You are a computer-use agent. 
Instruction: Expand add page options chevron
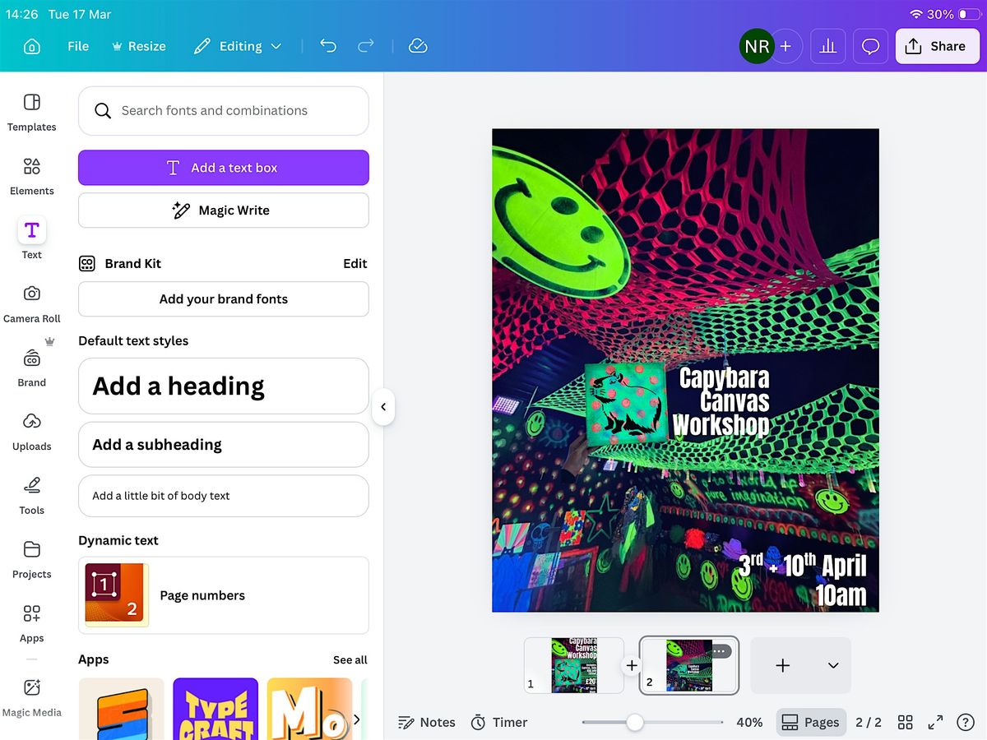(x=832, y=665)
